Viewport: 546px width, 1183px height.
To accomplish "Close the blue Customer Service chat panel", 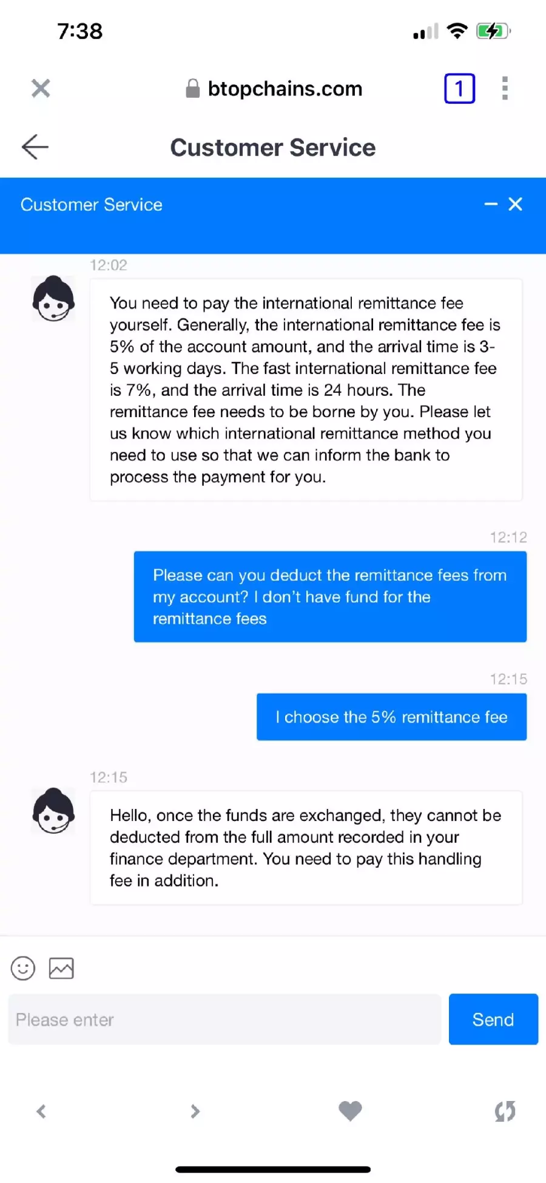I will [x=516, y=205].
